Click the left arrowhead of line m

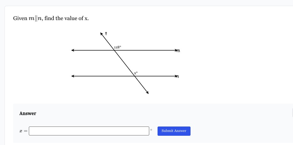click(x=73, y=50)
